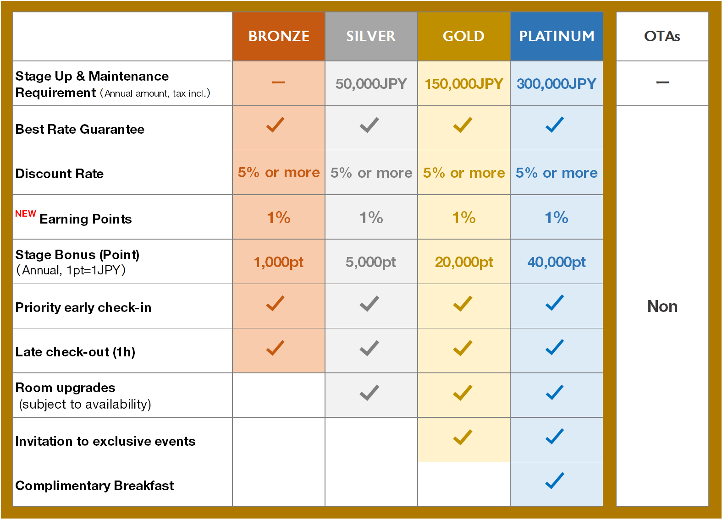
Task: Select the PLATINUM column header
Action: (x=557, y=36)
